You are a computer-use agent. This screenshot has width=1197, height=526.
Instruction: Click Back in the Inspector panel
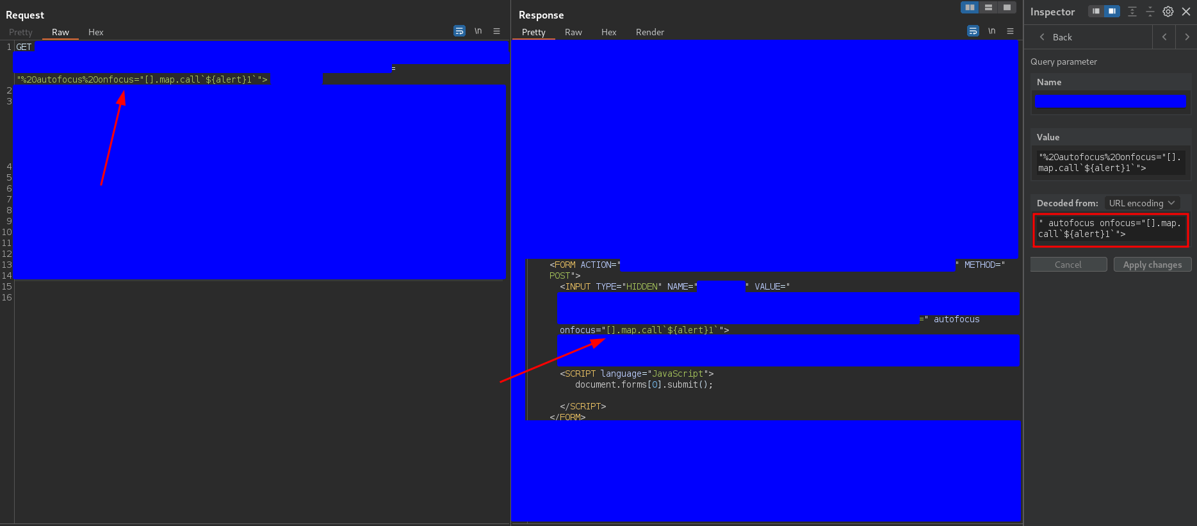click(1055, 37)
